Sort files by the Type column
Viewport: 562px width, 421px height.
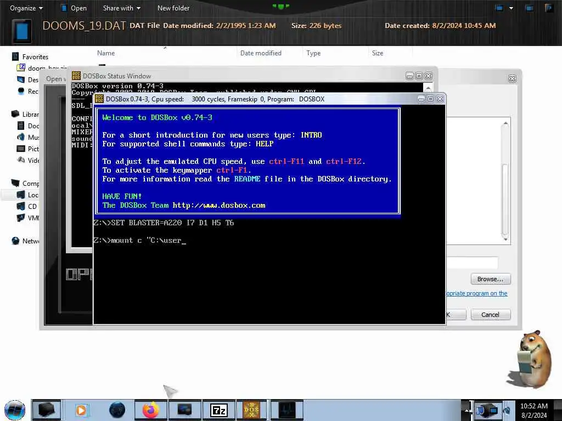click(313, 53)
